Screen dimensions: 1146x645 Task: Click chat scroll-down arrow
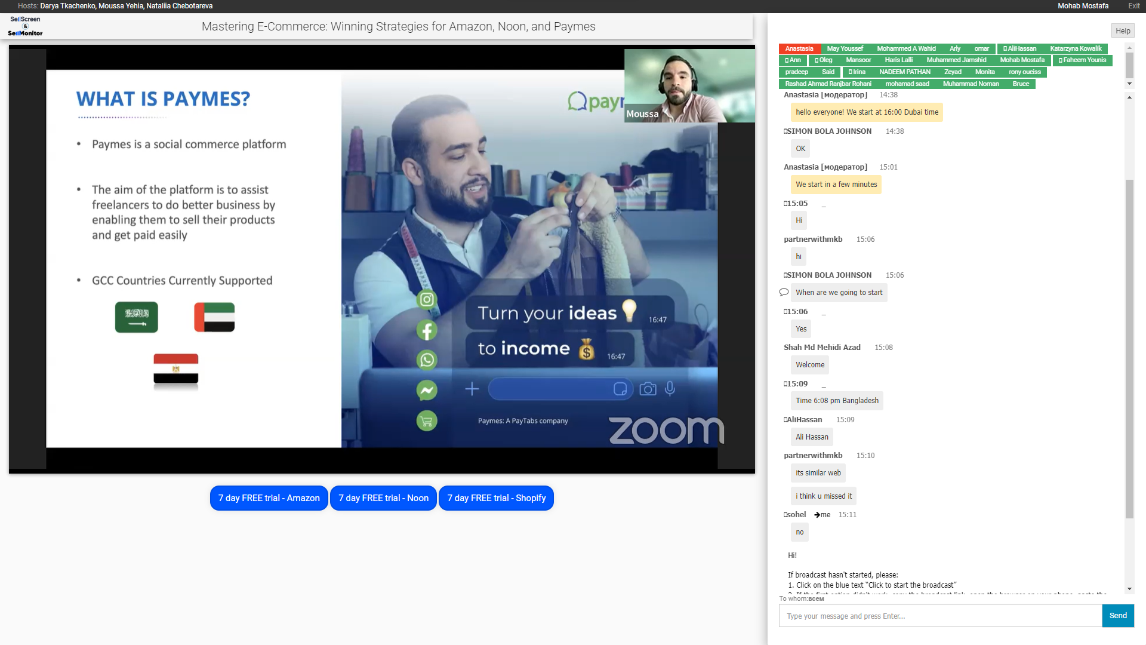pyautogui.click(x=1129, y=589)
